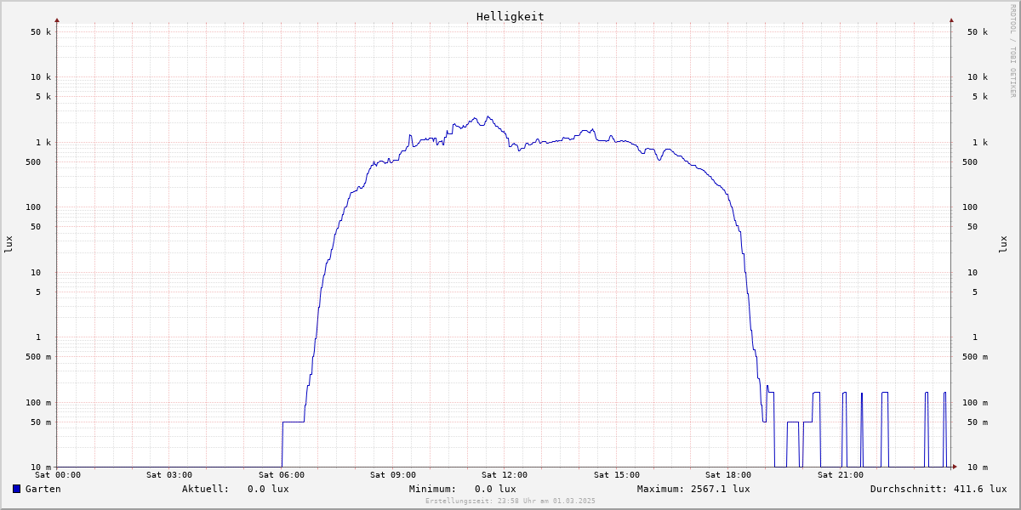The height and width of the screenshot is (510, 1021).
Task: Click the right vertical lux axis title
Action: tap(1003, 245)
